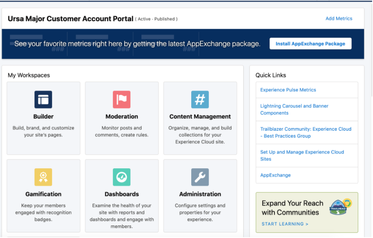Open the Builder workspace icon
This screenshot has height=238, width=373.
pos(43,100)
